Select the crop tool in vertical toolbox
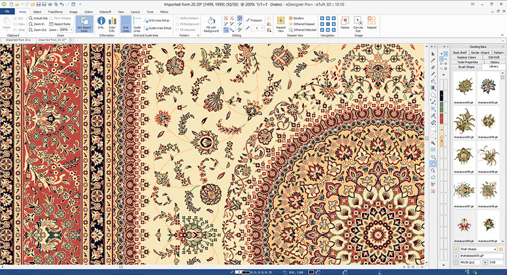This screenshot has width=507, height=275. (x=433, y=67)
